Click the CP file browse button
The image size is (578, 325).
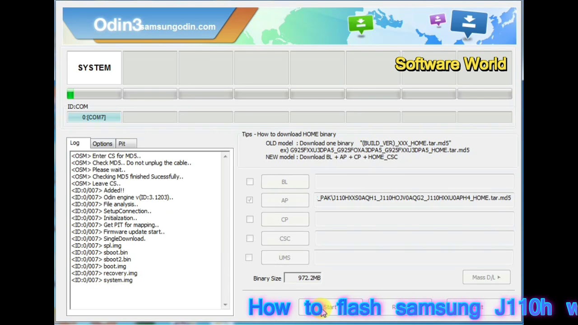point(285,219)
